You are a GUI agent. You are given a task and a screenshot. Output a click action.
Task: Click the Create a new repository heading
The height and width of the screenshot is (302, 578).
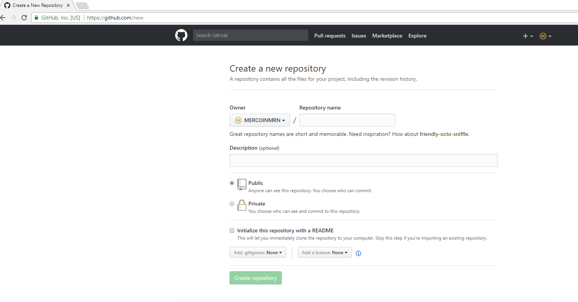(x=278, y=69)
